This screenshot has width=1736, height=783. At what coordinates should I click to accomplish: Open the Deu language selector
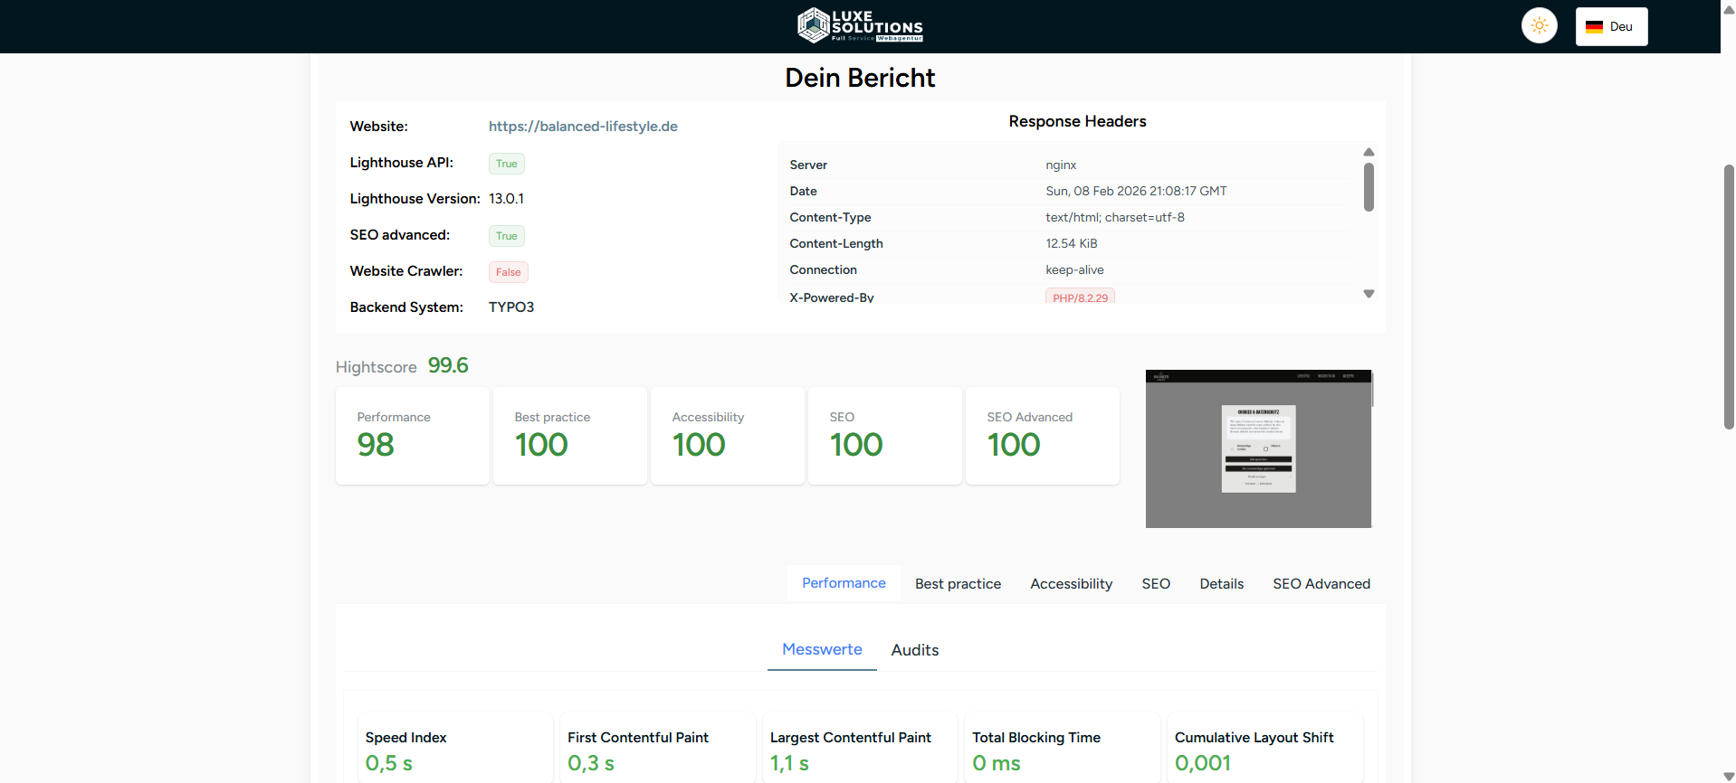pyautogui.click(x=1611, y=26)
